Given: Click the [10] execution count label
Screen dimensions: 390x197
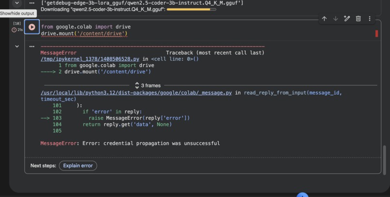Looking at the screenshot, I should [x=17, y=24].
